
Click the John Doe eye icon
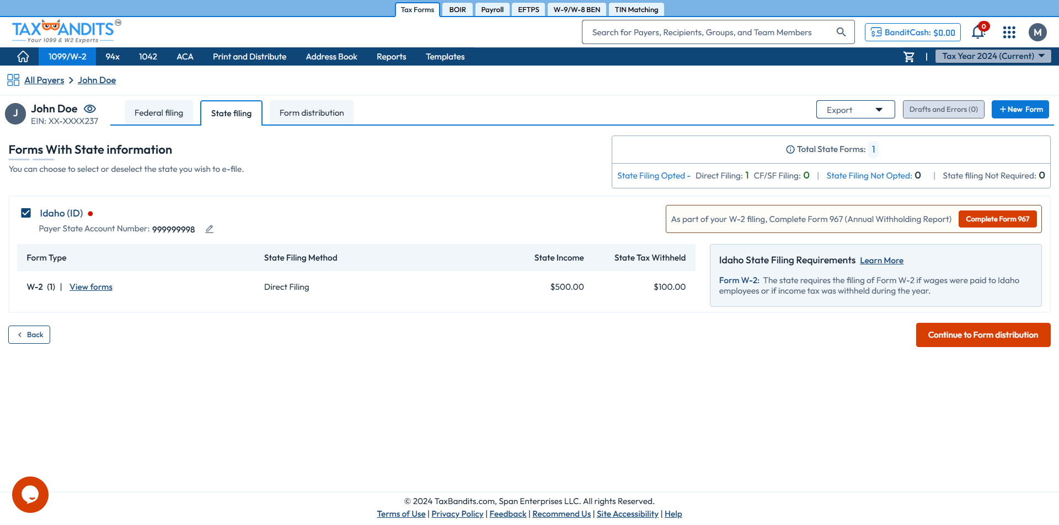point(90,109)
